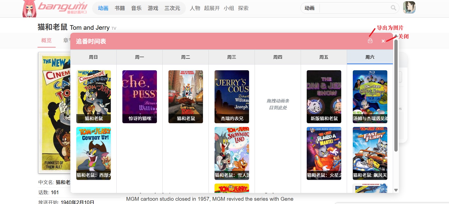Screen dimensions: 449x204
Task: Open the 猫和老鼠：火星 card
Action: coord(324,153)
